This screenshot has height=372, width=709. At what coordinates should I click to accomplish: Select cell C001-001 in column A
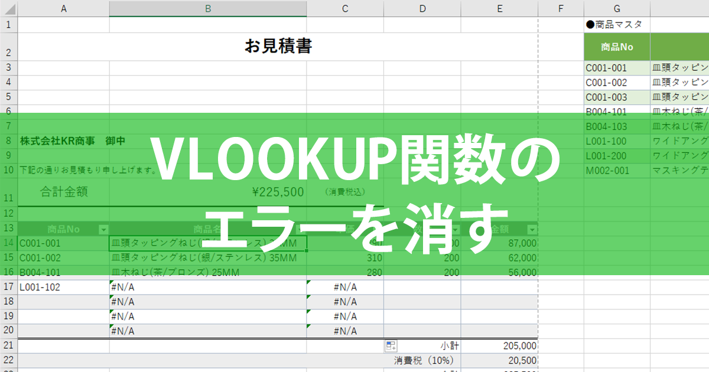click(64, 243)
